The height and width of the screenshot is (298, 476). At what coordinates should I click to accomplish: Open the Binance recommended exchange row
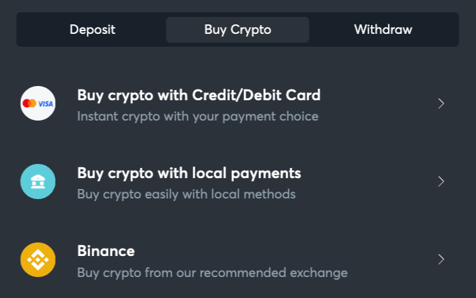click(x=237, y=259)
